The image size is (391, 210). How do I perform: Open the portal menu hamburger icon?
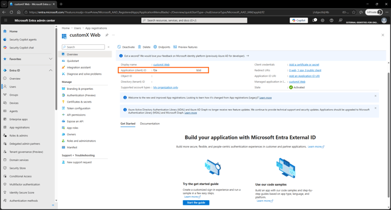tap(6, 20)
